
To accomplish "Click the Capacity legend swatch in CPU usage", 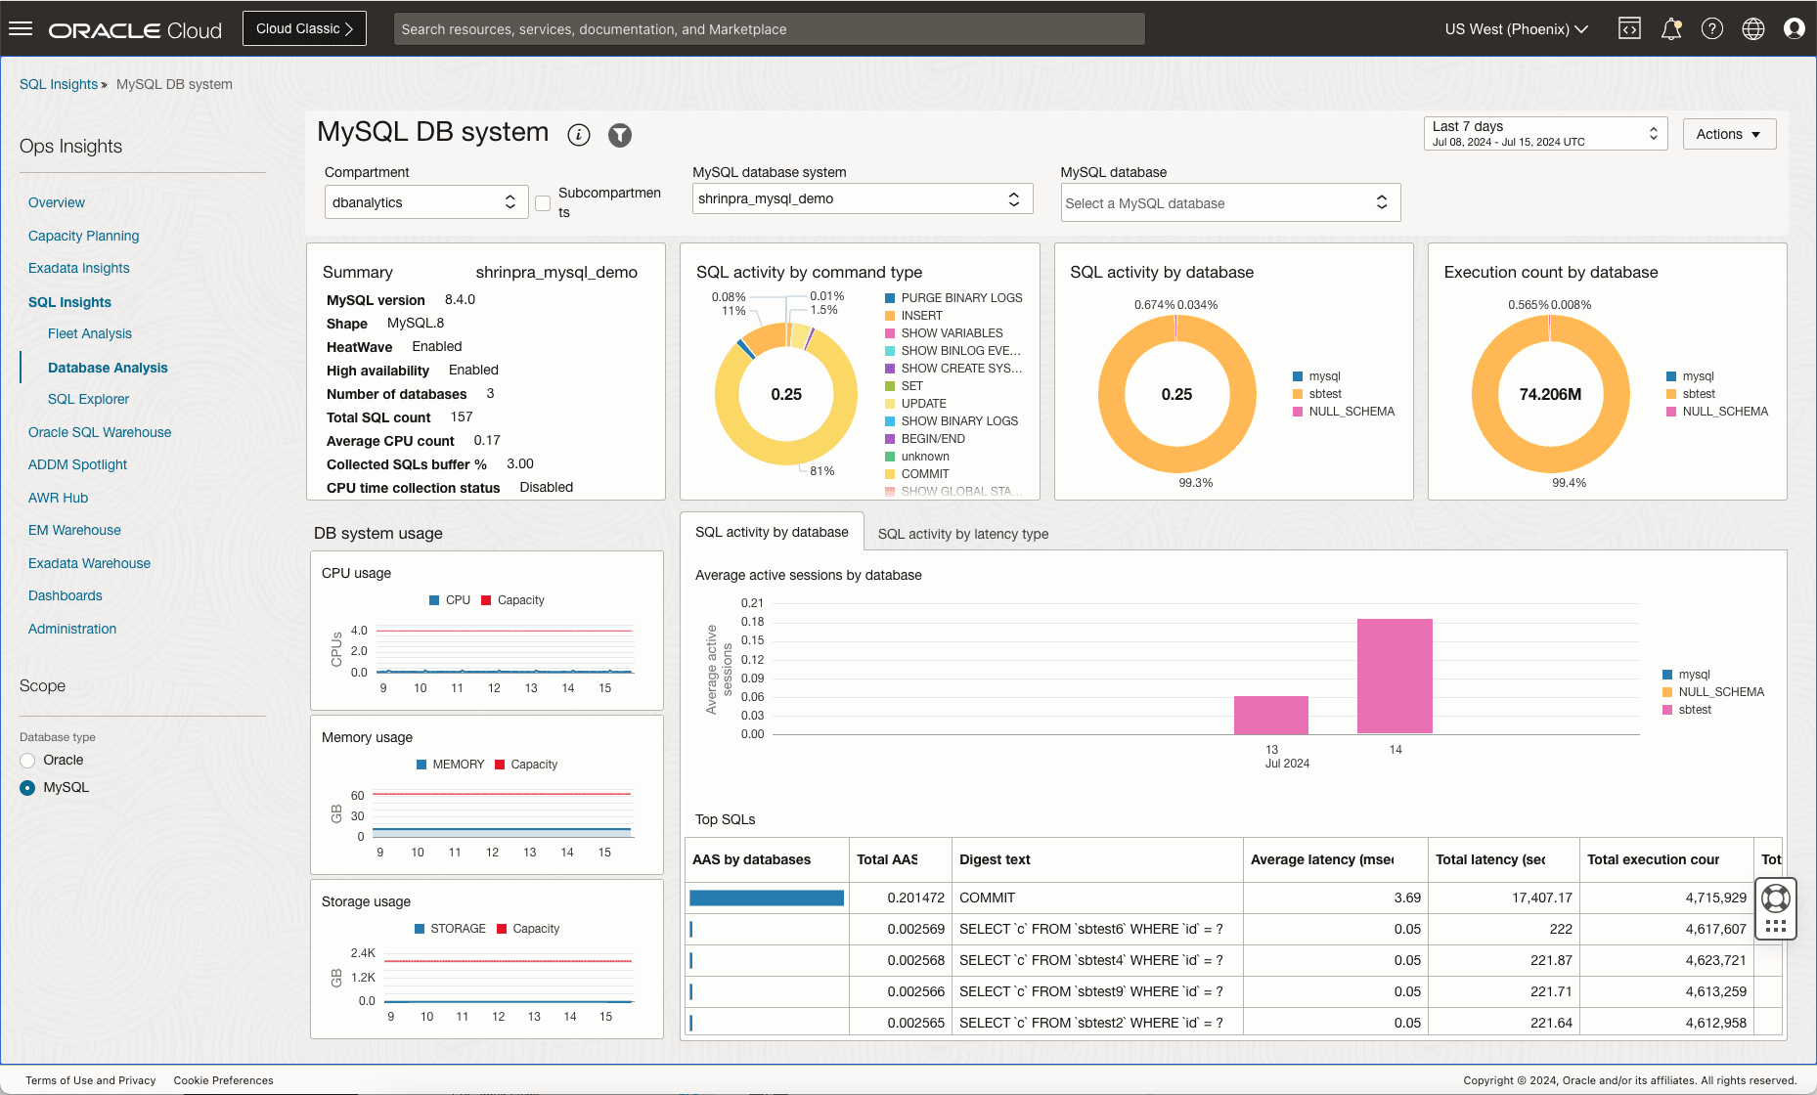I will click(x=486, y=599).
